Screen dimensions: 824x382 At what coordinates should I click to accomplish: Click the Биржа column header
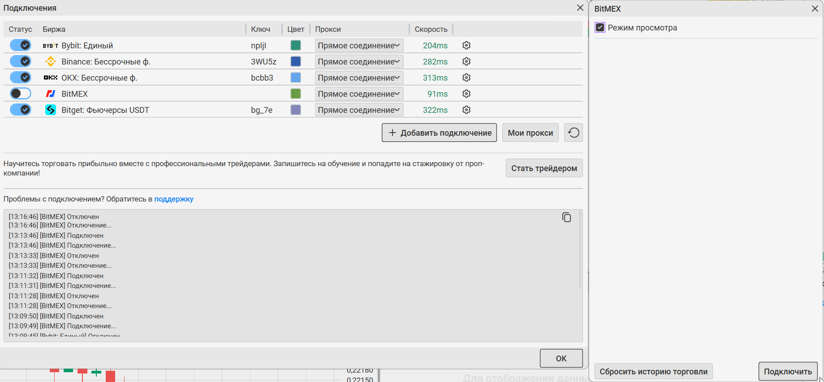pyautogui.click(x=54, y=29)
